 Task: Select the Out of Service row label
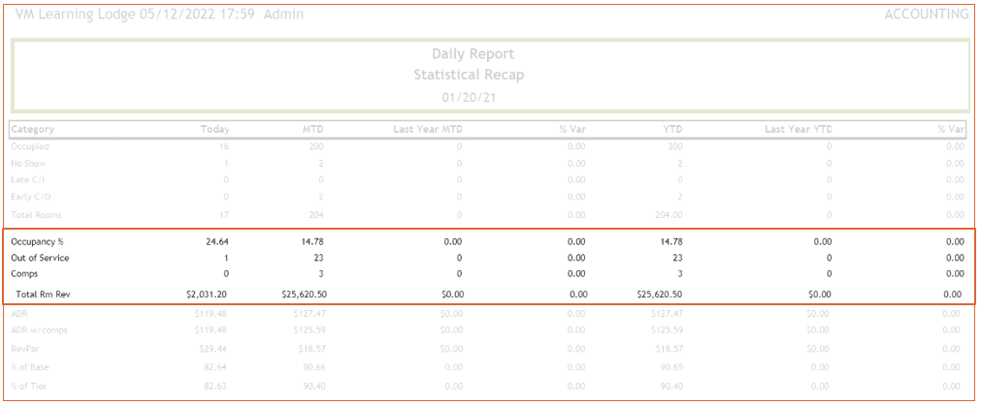point(41,259)
